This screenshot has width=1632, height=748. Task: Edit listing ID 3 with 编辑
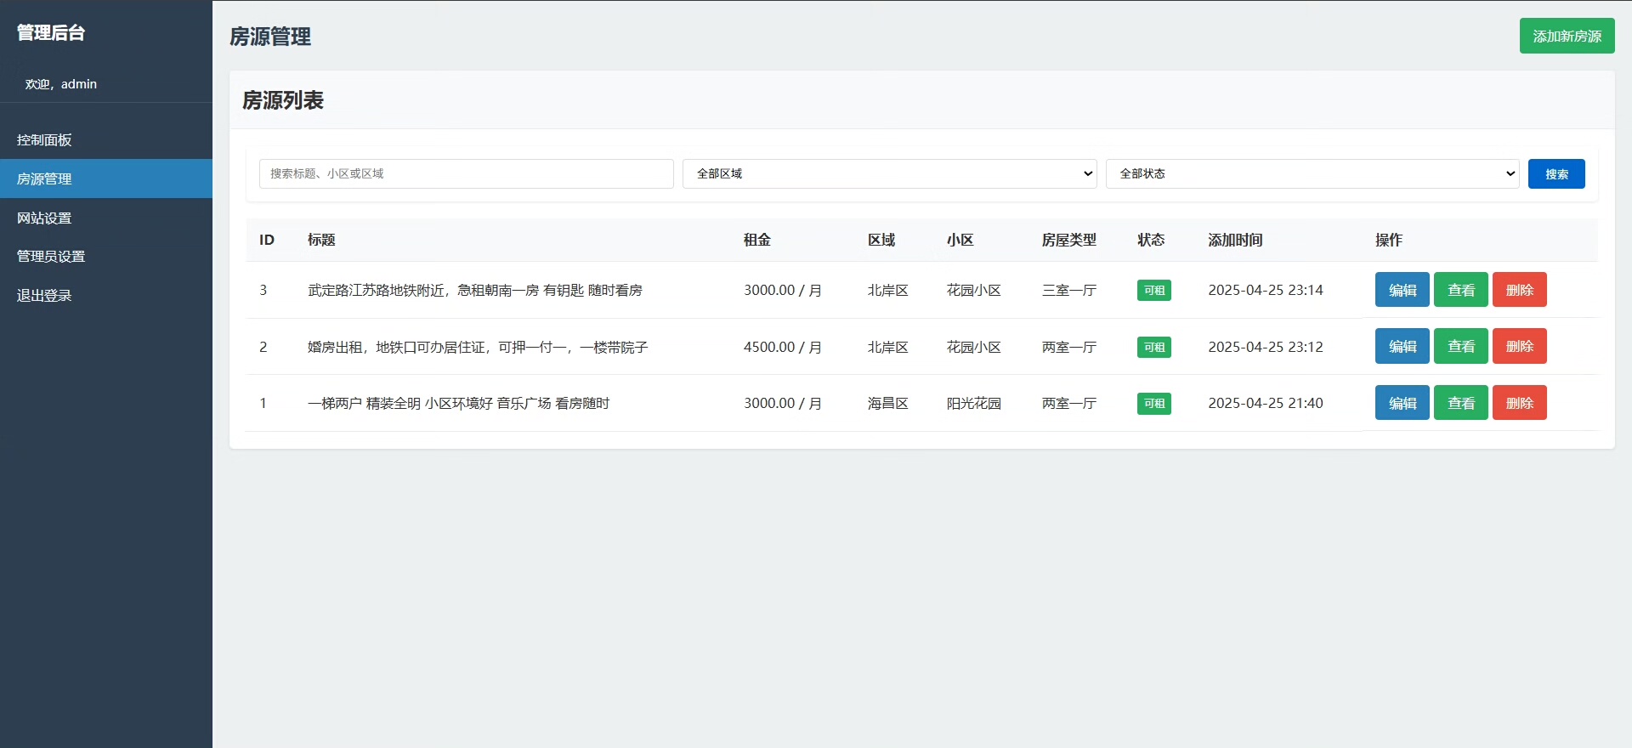pyautogui.click(x=1402, y=290)
